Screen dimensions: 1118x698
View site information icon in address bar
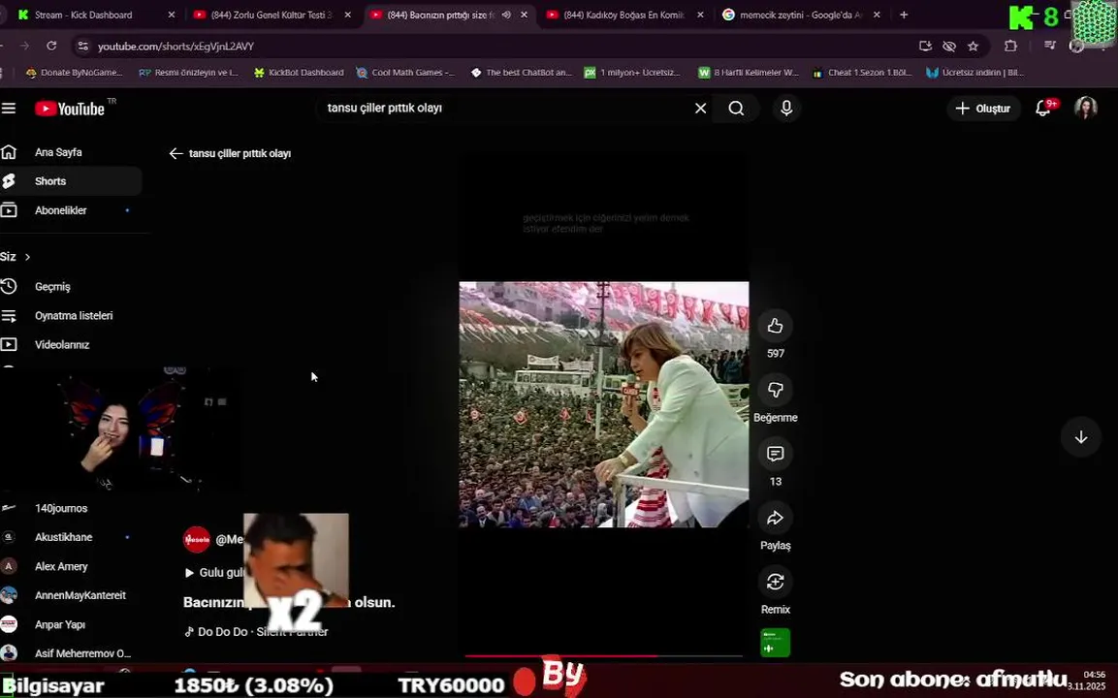pos(82,46)
